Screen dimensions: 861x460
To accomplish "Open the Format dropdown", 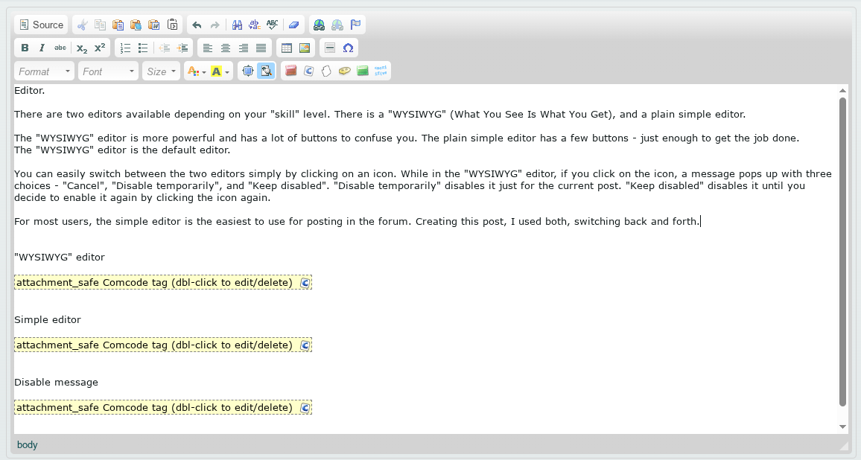I will point(45,71).
